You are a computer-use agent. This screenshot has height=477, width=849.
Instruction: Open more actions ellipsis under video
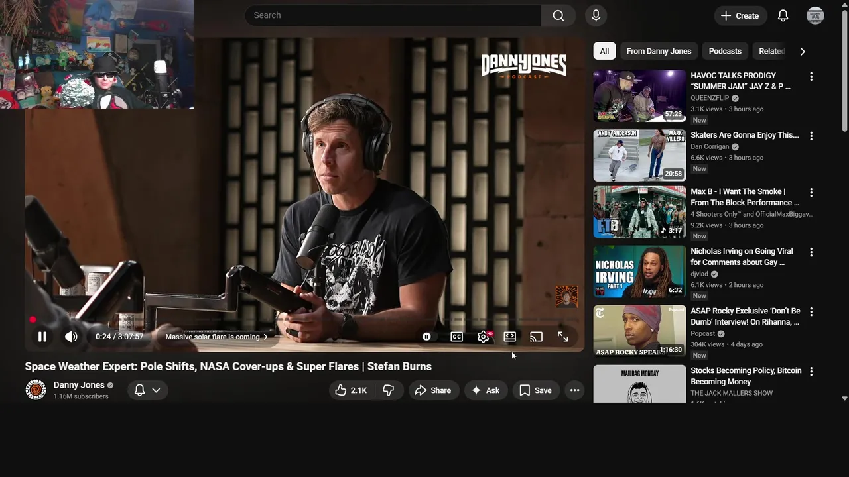pos(574,390)
